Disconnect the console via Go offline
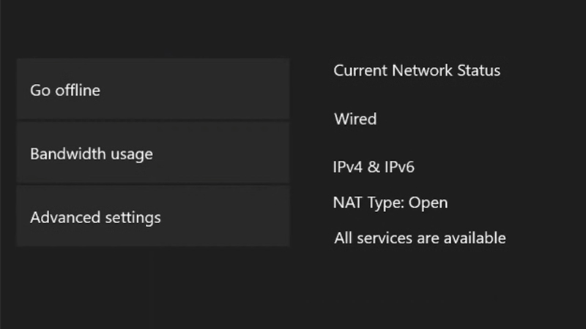 (152, 90)
